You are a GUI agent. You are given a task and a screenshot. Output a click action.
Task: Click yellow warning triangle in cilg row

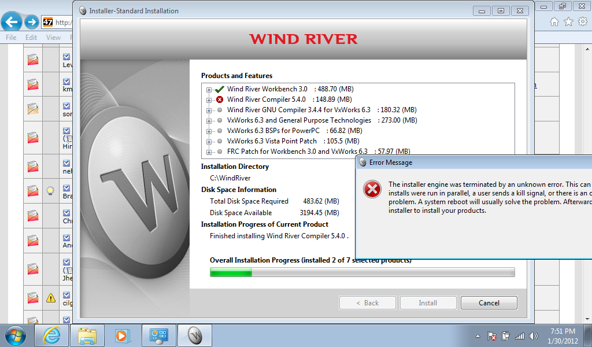coord(51,298)
